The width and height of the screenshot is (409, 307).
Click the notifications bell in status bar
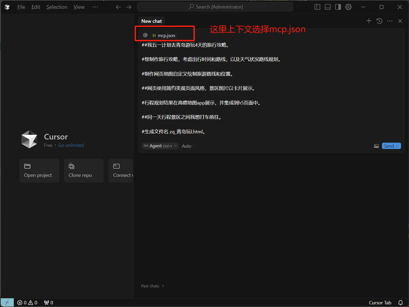pyautogui.click(x=400, y=302)
